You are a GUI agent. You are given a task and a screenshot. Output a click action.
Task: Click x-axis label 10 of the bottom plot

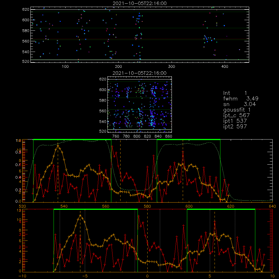click(272, 276)
